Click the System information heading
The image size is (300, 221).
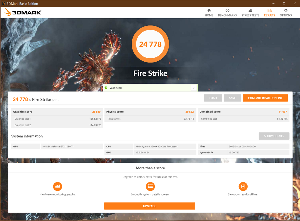coord(27,136)
